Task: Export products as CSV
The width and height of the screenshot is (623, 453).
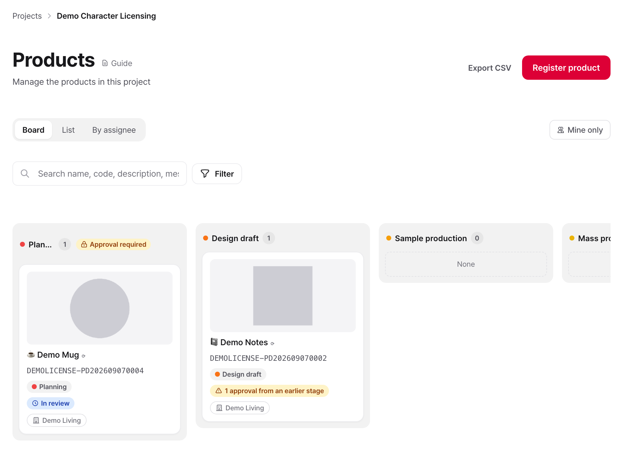Action: [489, 68]
